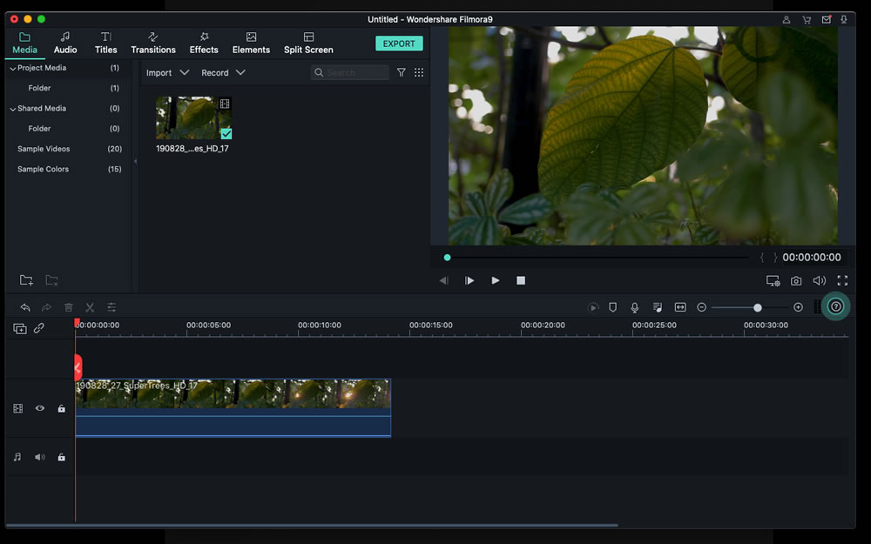Image resolution: width=871 pixels, height=544 pixels.
Task: Adjust the timeline zoom slider handle
Action: [757, 307]
